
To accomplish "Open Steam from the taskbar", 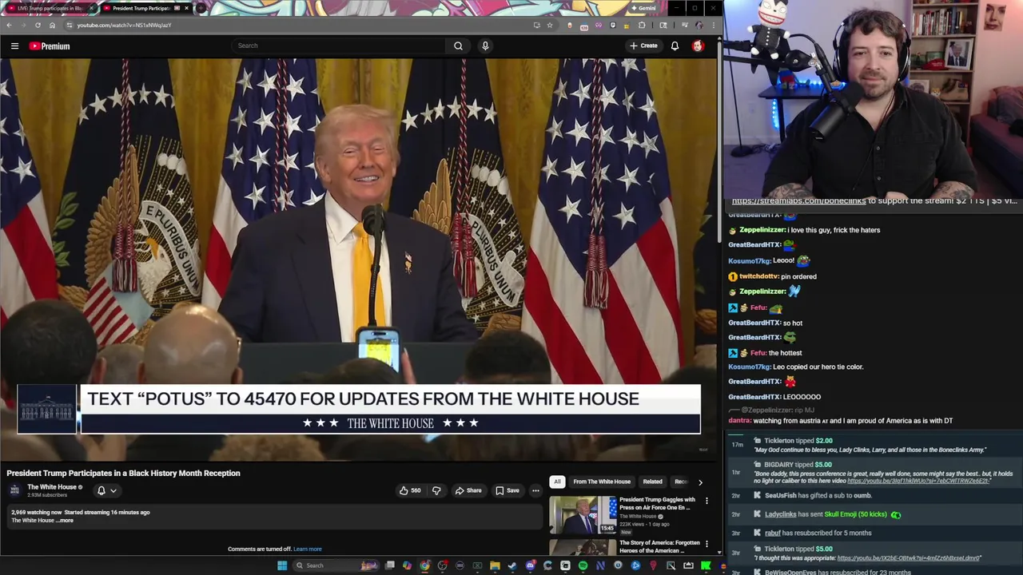I will [x=512, y=565].
